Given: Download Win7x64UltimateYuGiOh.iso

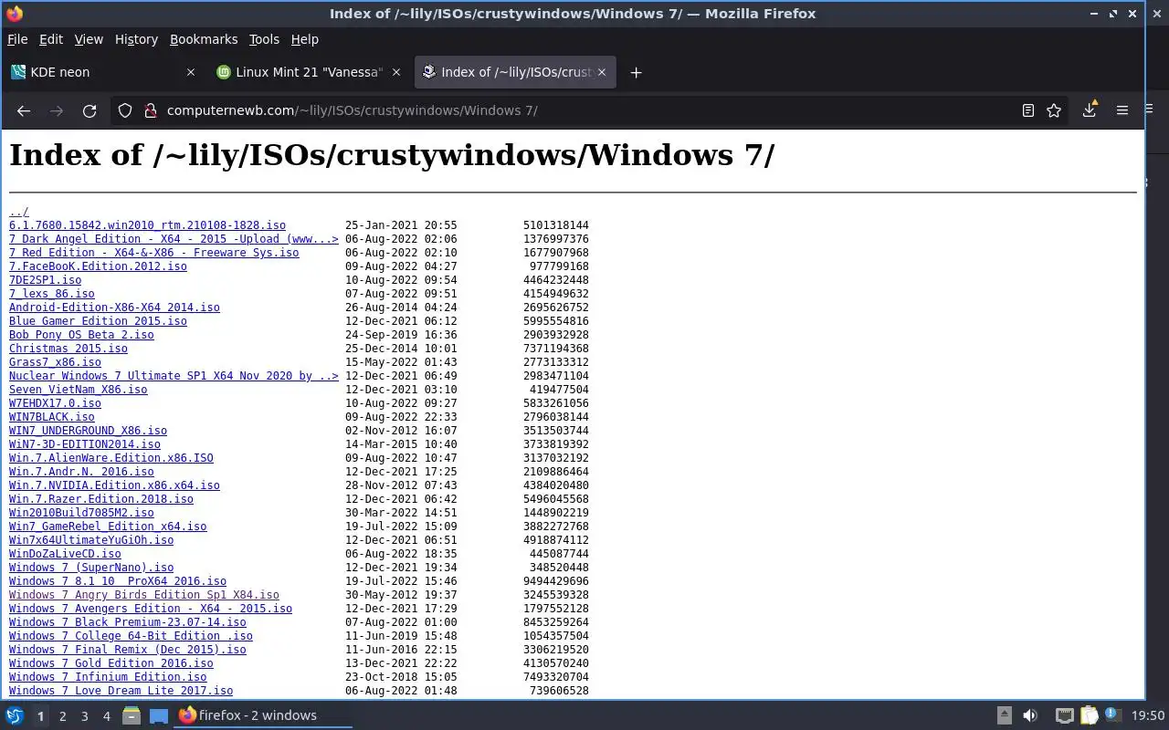Looking at the screenshot, I should pos(91,540).
